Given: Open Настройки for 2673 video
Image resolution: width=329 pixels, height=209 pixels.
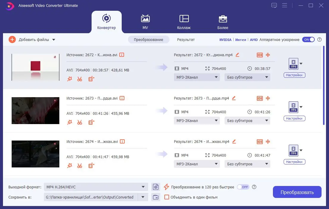Looking at the screenshot, I should [x=294, y=118].
